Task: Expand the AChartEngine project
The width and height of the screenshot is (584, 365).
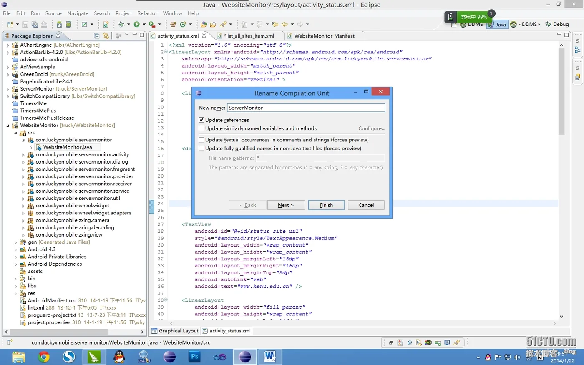Action: pos(8,45)
